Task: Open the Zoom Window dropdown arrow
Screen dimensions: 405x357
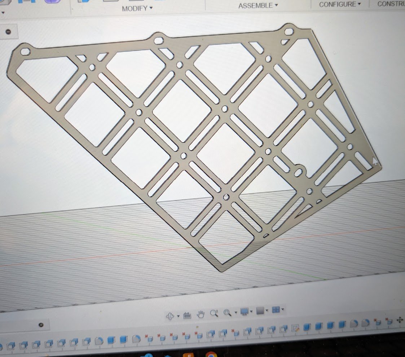Action: pyautogui.click(x=236, y=312)
